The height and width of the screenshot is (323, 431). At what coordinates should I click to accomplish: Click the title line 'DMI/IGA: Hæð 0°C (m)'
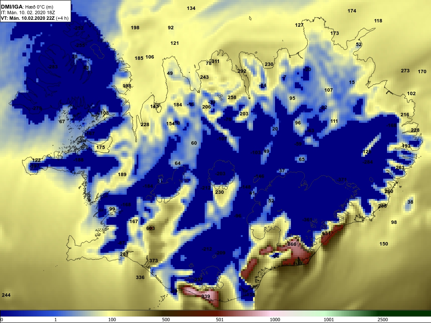[x=27, y=6]
